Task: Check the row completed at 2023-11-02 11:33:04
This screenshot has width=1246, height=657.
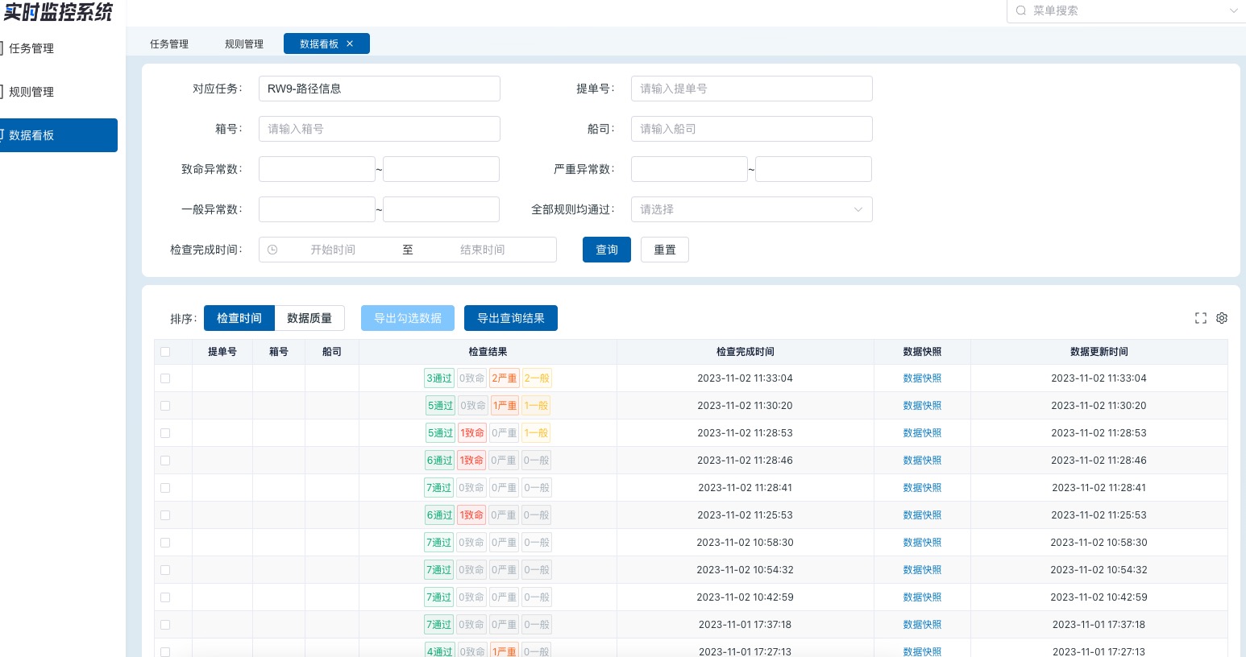Action: tap(165, 378)
